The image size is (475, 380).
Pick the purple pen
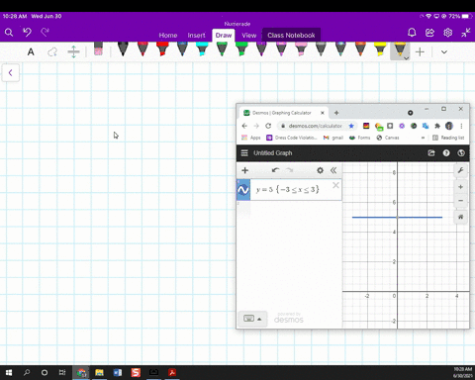[261, 48]
